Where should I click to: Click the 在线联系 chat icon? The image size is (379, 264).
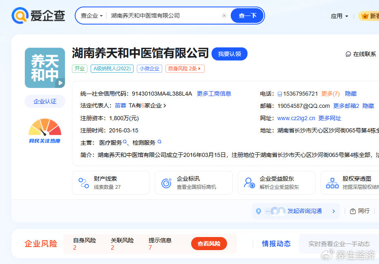[348, 54]
